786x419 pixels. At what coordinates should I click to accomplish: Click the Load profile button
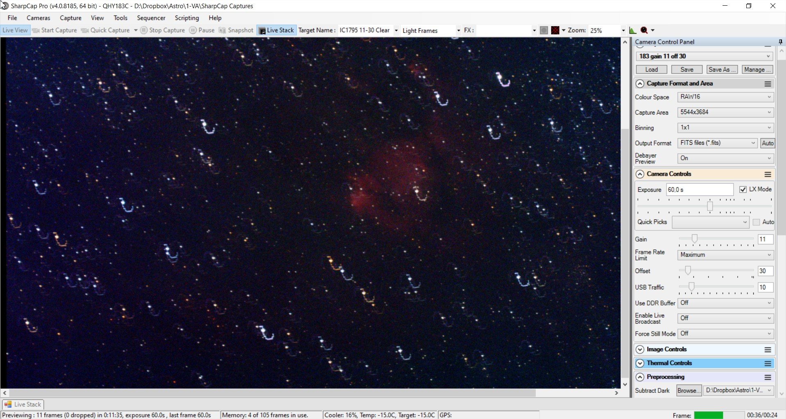(x=651, y=69)
